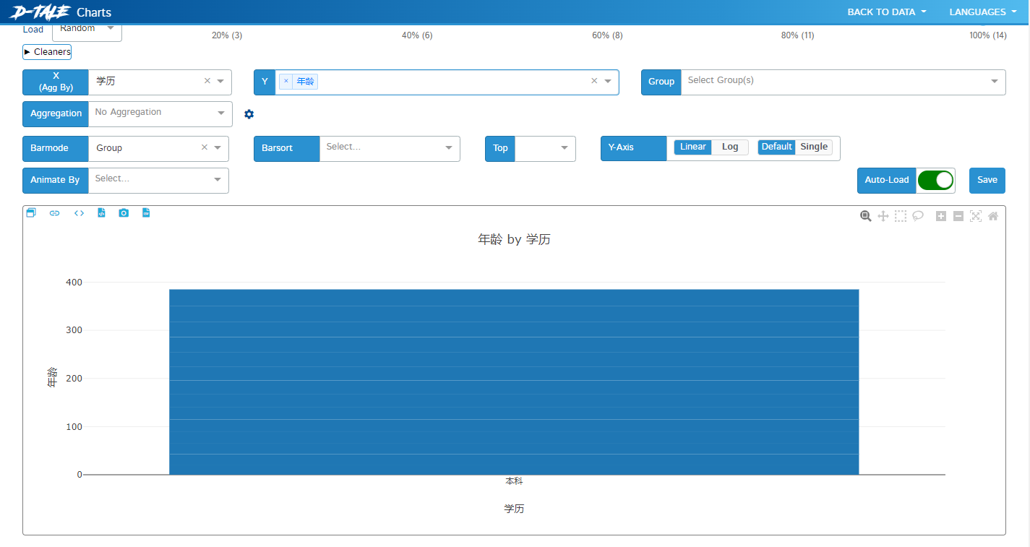Open the Back To Data menu

point(886,12)
